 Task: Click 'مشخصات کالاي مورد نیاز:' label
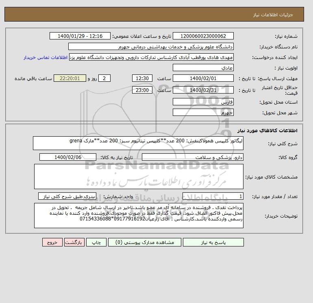272,177
